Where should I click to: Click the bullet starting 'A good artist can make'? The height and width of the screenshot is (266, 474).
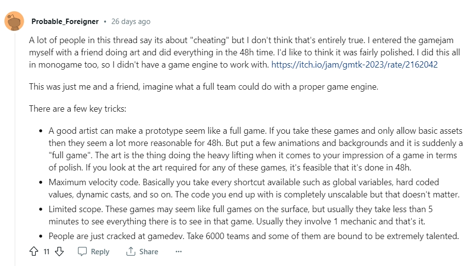pyautogui.click(x=255, y=149)
